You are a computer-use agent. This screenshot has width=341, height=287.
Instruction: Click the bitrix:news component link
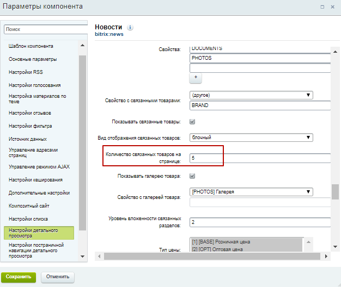[x=109, y=34]
